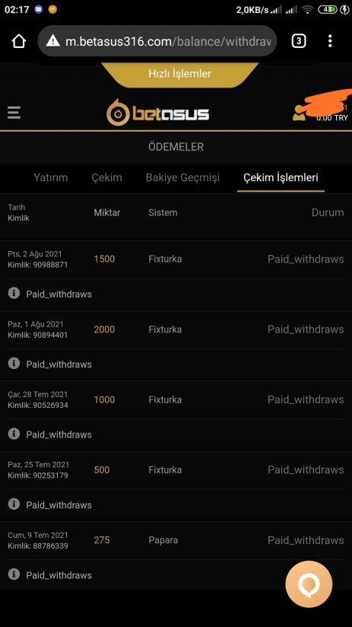Tap info icon under the 2000 withdrawal
Screen dimensions: 352x627
pyautogui.click(x=14, y=364)
